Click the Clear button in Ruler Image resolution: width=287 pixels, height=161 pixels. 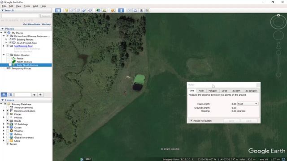249,121
